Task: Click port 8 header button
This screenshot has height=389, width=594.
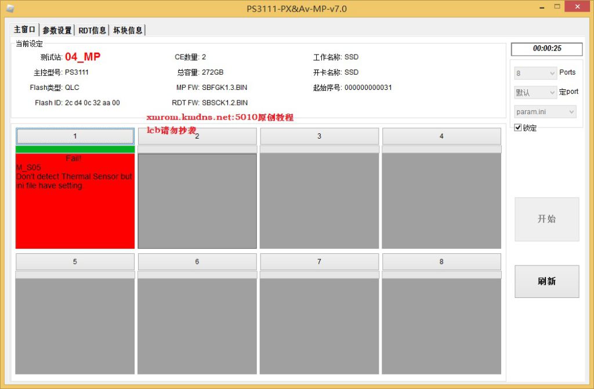Action: 441,262
